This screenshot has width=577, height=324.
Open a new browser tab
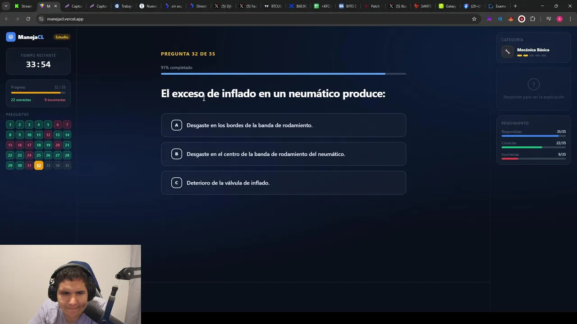tap(515, 6)
